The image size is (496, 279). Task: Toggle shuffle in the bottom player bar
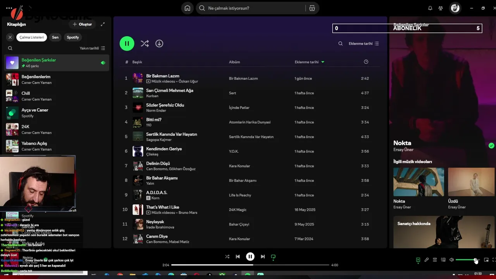click(227, 257)
